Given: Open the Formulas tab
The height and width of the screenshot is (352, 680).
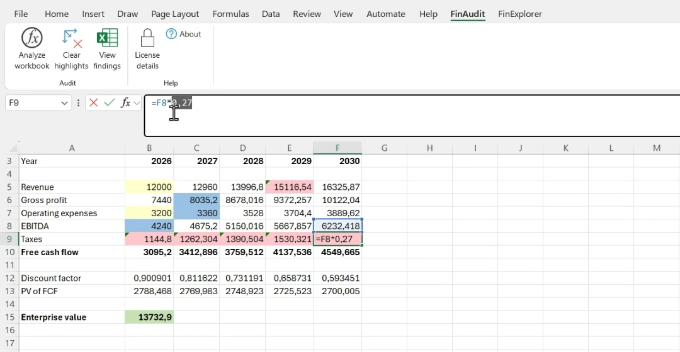Looking at the screenshot, I should 230,14.
